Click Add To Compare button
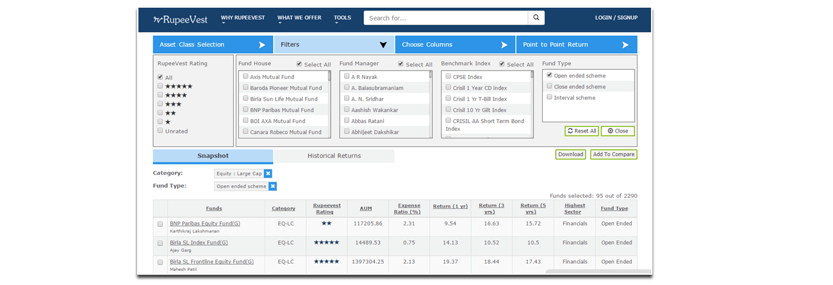 coord(614,154)
